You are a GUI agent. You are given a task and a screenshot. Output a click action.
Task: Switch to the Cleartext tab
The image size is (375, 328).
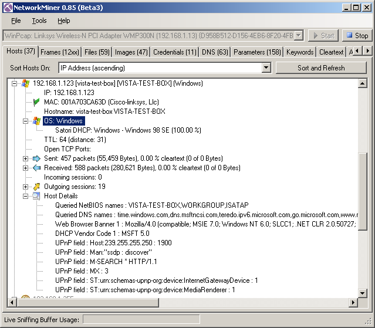point(331,52)
